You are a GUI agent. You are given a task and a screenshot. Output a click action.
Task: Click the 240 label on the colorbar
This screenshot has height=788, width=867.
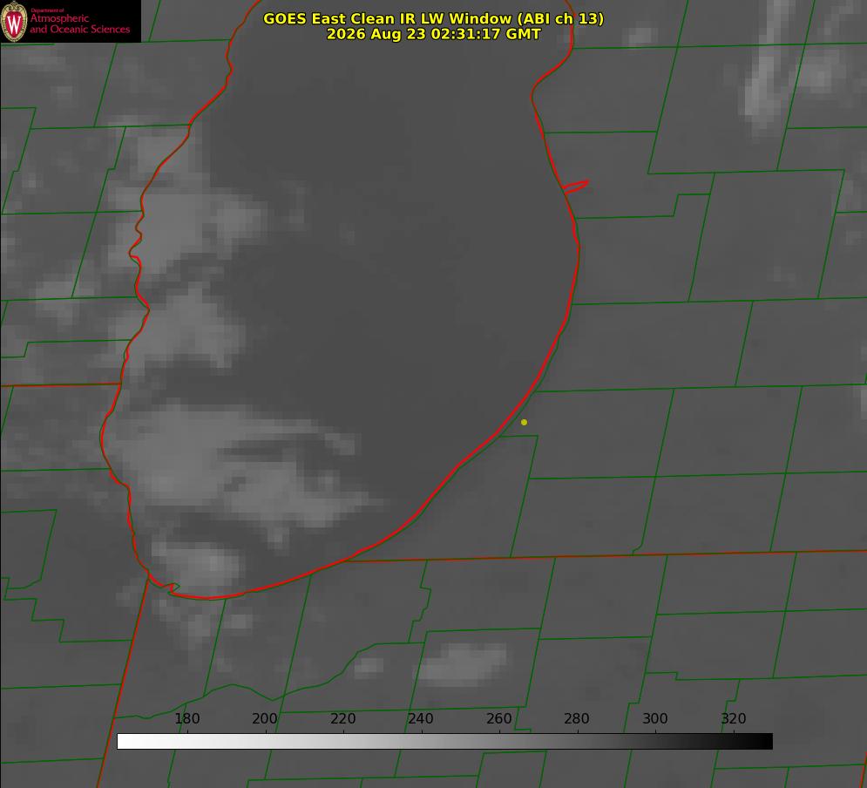[x=421, y=718]
